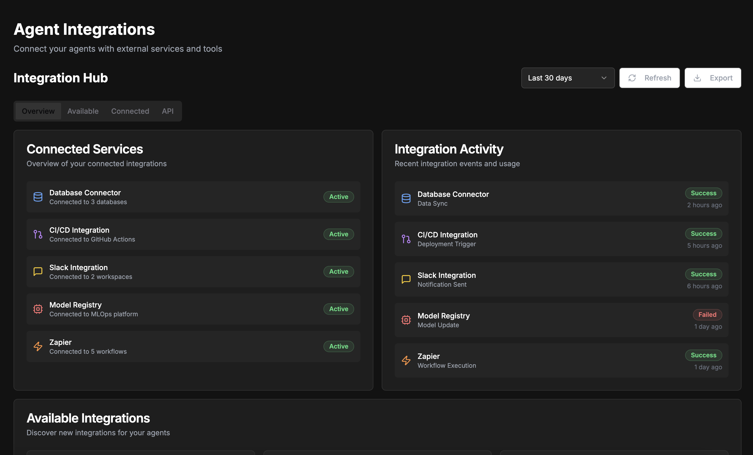This screenshot has width=753, height=455.
Task: Click the Failed status badge on Model Registry
Action: [707, 315]
